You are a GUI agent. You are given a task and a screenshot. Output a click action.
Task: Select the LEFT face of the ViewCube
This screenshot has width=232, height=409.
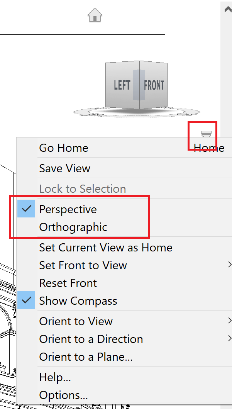pos(121,85)
